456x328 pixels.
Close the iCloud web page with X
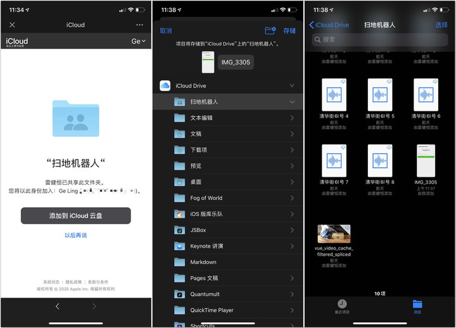[12, 25]
